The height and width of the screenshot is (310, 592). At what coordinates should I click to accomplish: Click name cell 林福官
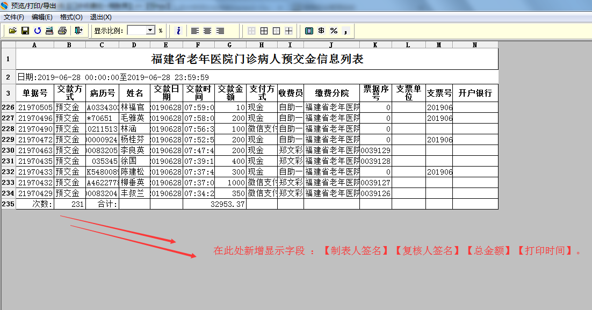coord(134,107)
